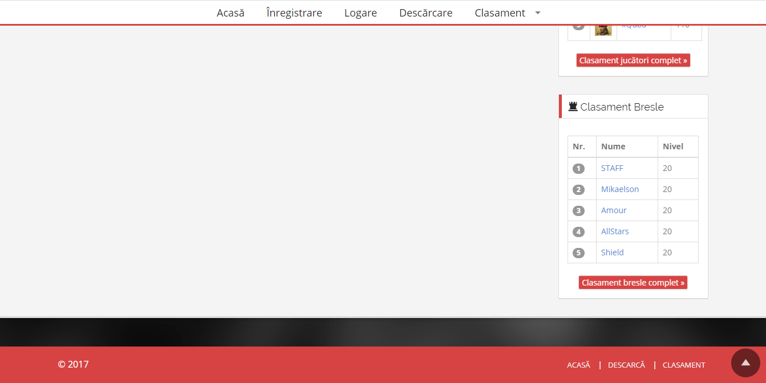Visit the AllStars guild link
The width and height of the screenshot is (766, 383).
pyautogui.click(x=615, y=231)
